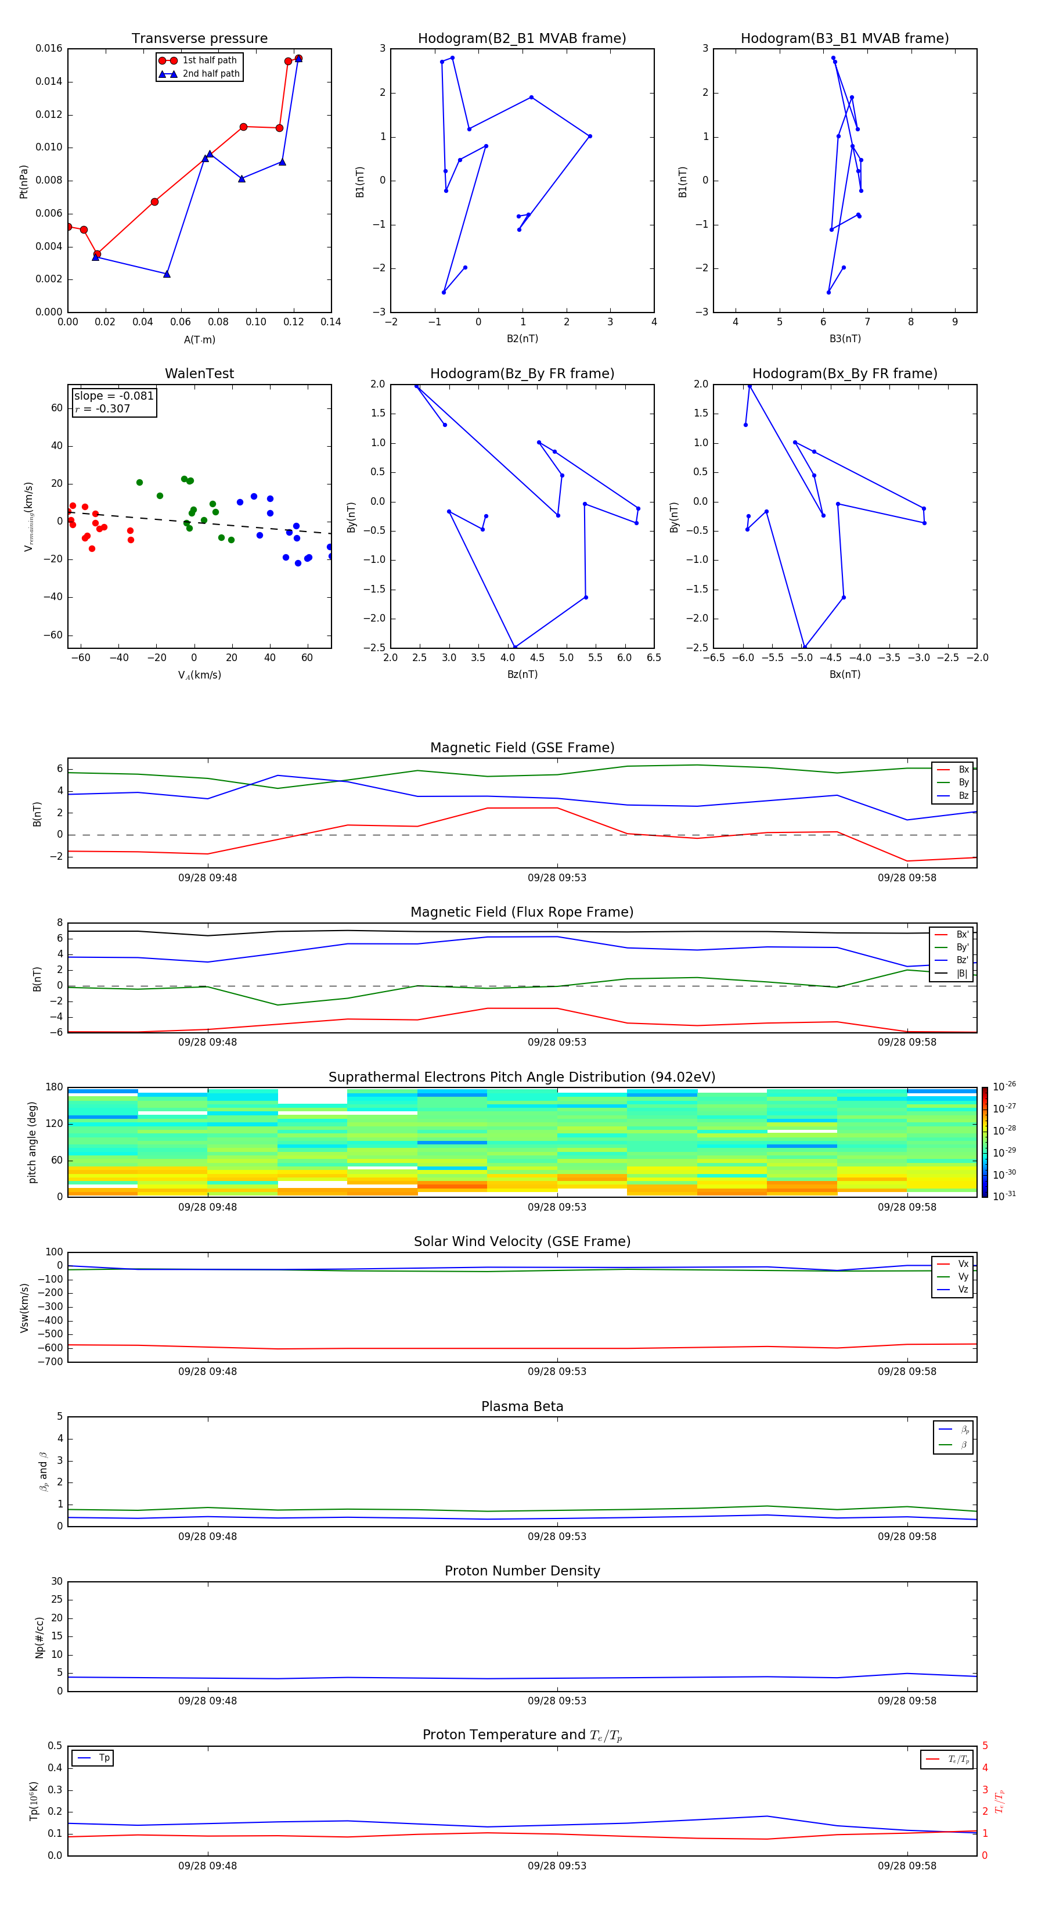The image size is (1045, 1917).
Task: Click the 'B3(nT)' x-axis label
Action: click(845, 339)
